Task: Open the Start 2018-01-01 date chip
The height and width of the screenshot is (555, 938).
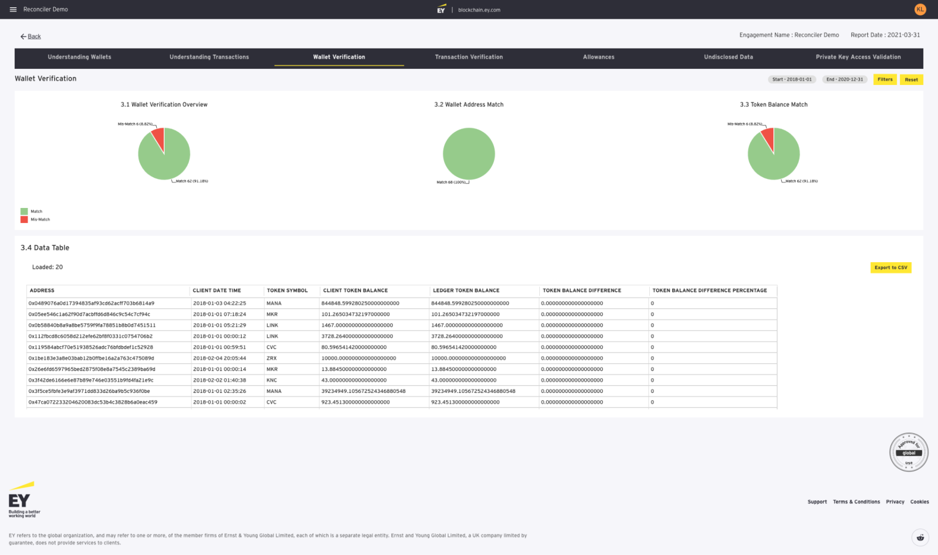Action: point(792,79)
